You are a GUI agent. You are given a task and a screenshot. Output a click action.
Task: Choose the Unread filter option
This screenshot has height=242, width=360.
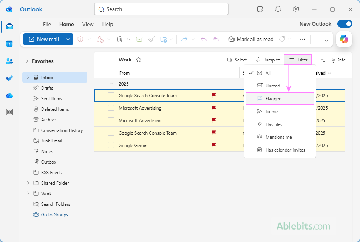point(280,86)
